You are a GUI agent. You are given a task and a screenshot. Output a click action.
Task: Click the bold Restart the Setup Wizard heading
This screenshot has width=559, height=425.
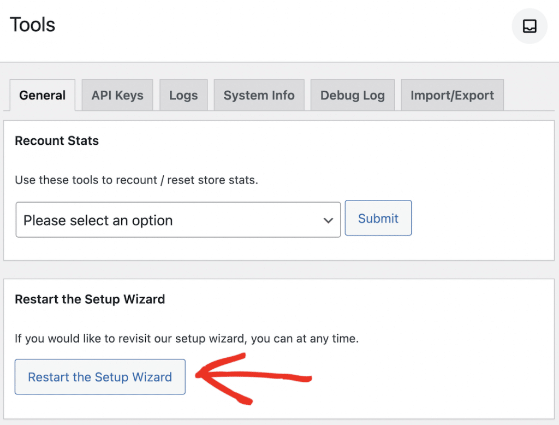click(x=90, y=299)
